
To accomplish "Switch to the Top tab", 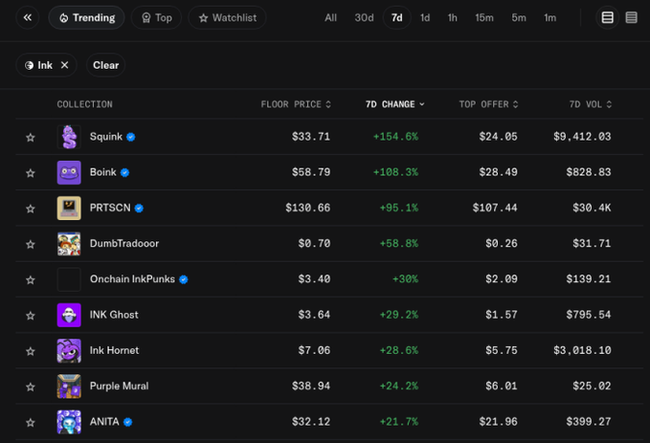I will (156, 17).
